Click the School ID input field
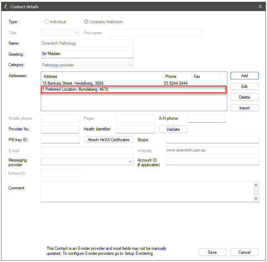This screenshot has height=262, width=267. 60,173
